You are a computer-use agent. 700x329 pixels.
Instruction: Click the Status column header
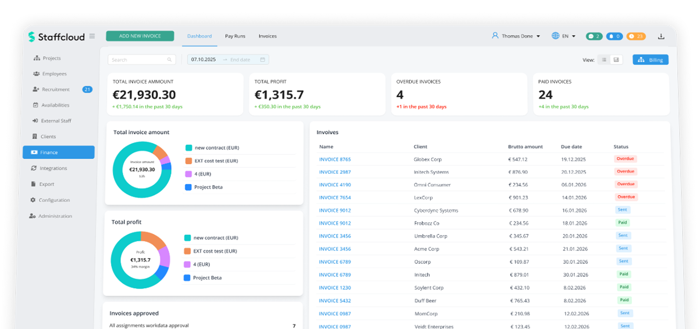point(621,147)
